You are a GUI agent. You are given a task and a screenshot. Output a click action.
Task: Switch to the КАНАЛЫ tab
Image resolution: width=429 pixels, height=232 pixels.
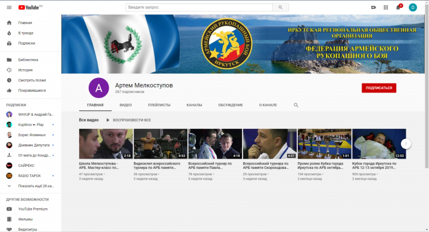(194, 105)
